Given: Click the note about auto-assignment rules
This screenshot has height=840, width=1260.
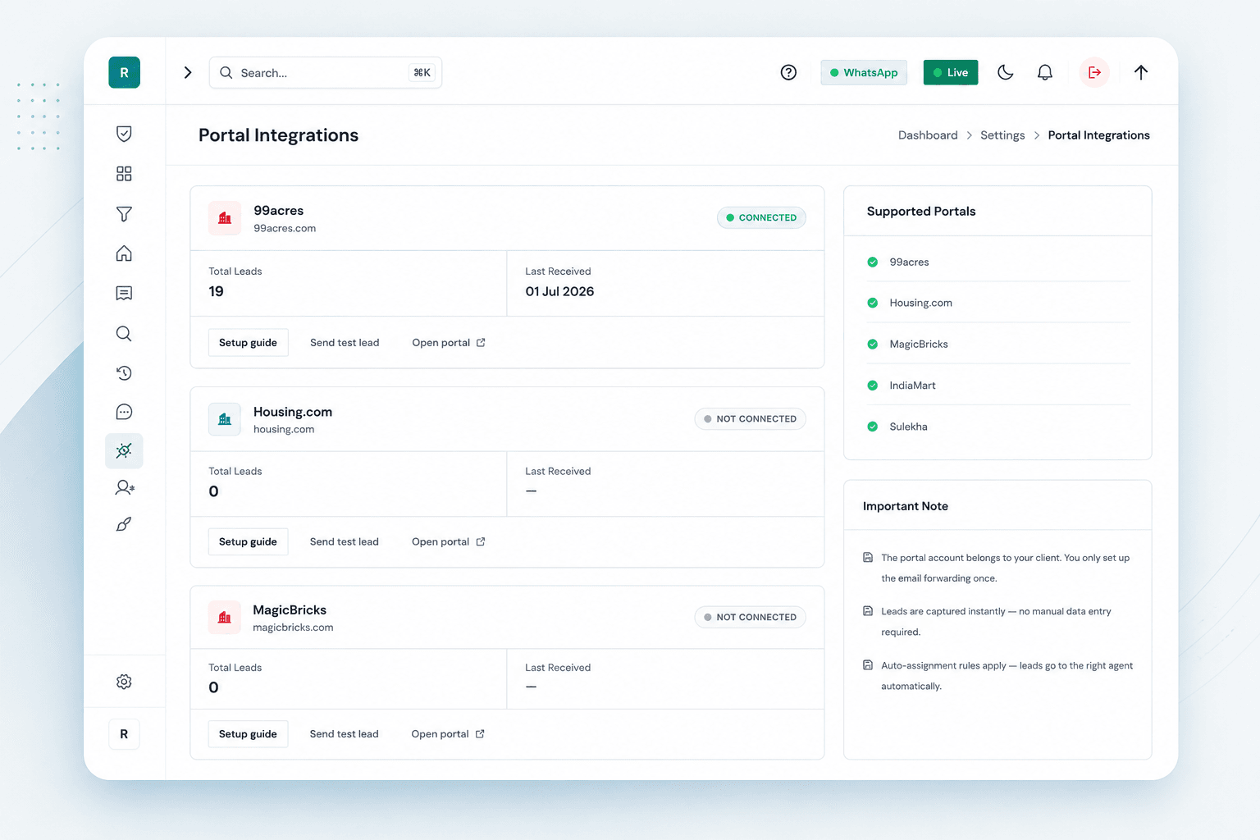Looking at the screenshot, I should coord(1007,676).
